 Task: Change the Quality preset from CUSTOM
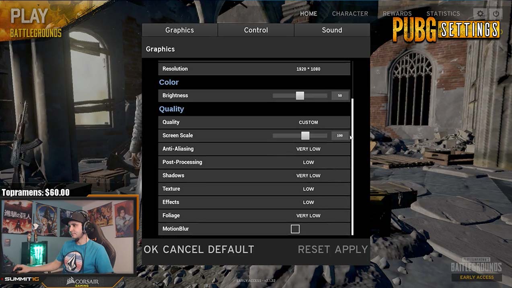point(308,122)
